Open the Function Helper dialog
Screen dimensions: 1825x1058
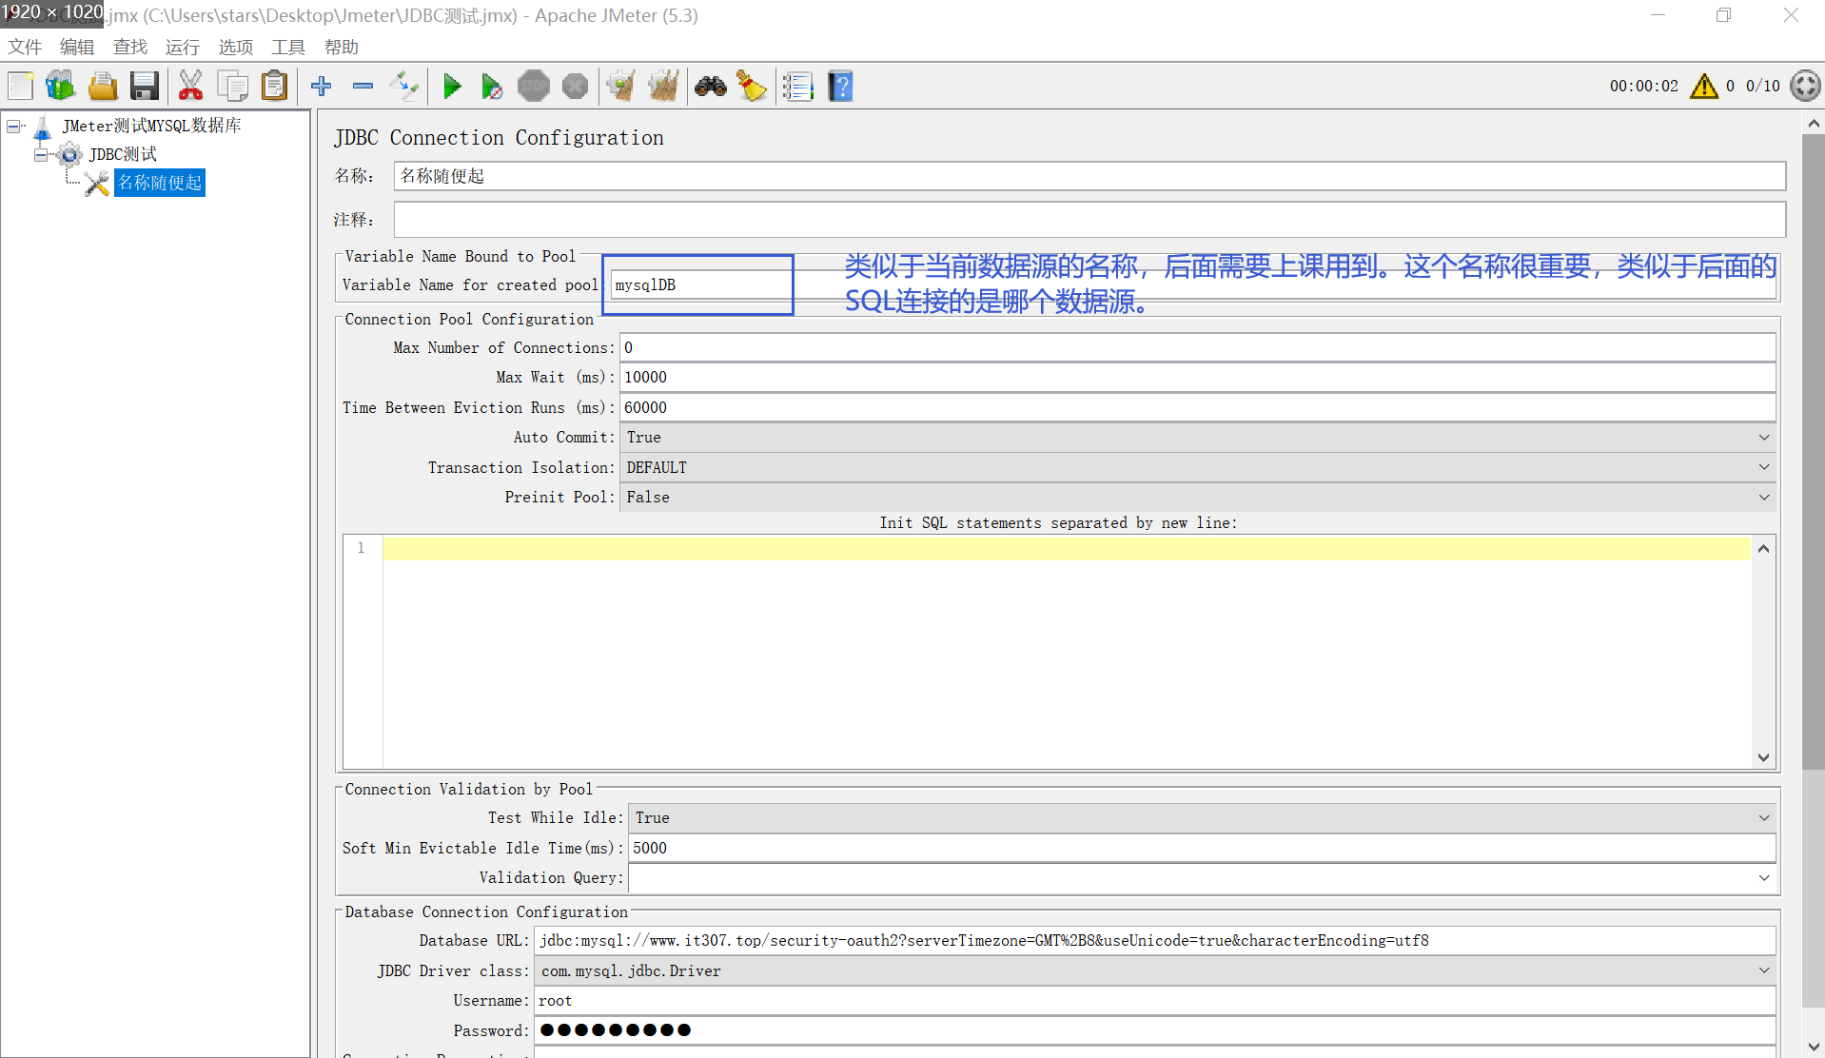pyautogui.click(x=798, y=86)
